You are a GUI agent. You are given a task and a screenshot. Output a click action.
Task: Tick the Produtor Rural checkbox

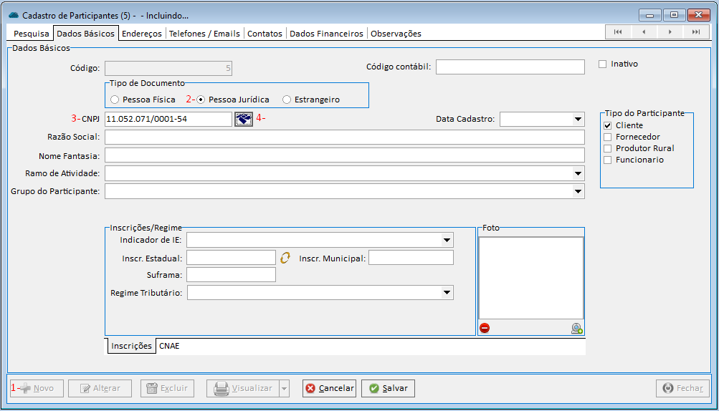pyautogui.click(x=608, y=148)
